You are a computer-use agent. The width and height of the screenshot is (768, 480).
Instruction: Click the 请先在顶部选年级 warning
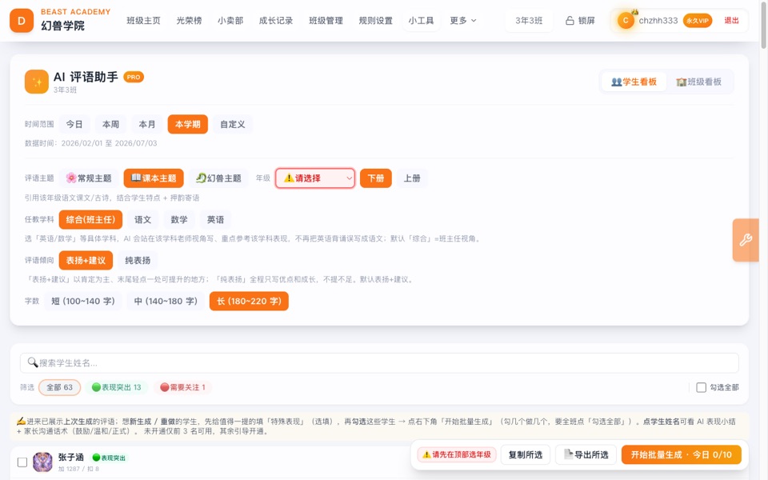pyautogui.click(x=457, y=454)
